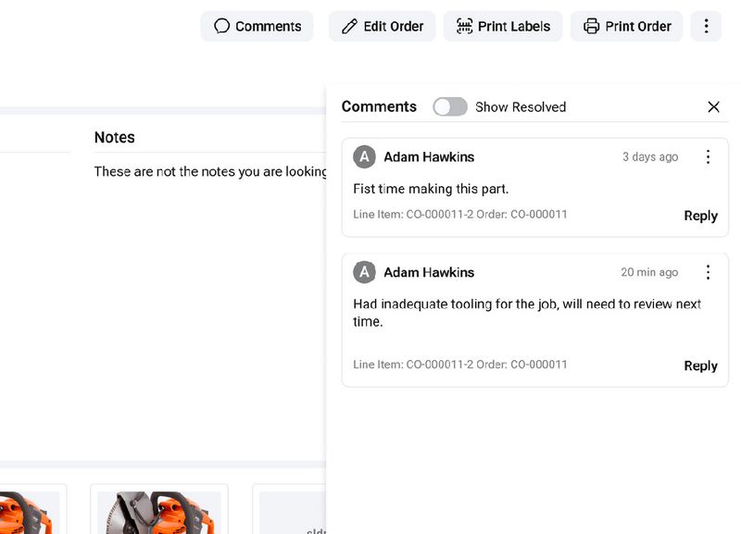Click the Print Labels barcode icon
This screenshot has height=534, width=741.
464,26
